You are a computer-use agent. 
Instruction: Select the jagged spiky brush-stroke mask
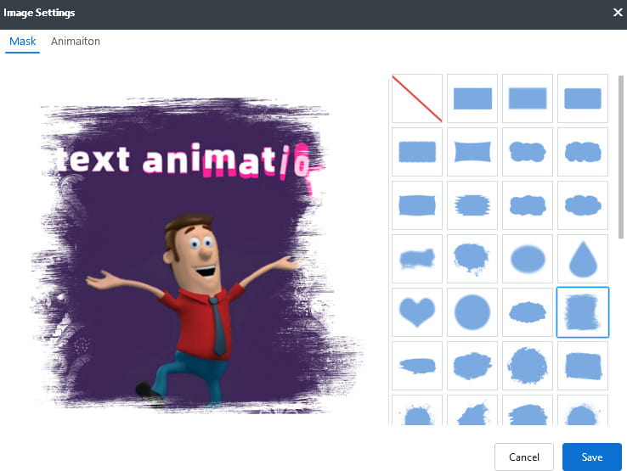tap(472, 205)
